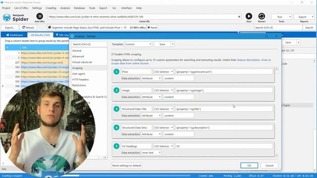
Task: Select HTTP headers settings section
Action: point(80,80)
